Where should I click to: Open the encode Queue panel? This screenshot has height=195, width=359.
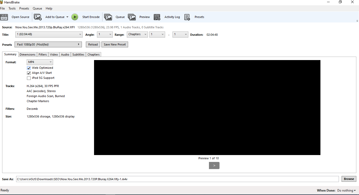(x=108, y=17)
